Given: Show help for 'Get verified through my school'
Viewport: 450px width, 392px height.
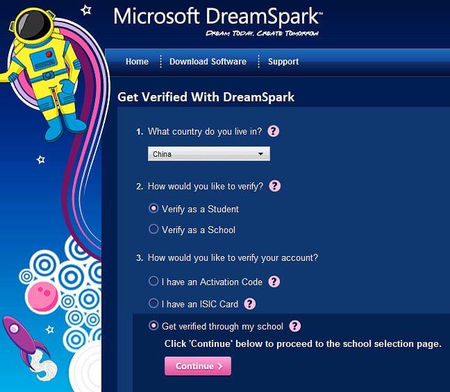Looking at the screenshot, I should click(x=294, y=326).
